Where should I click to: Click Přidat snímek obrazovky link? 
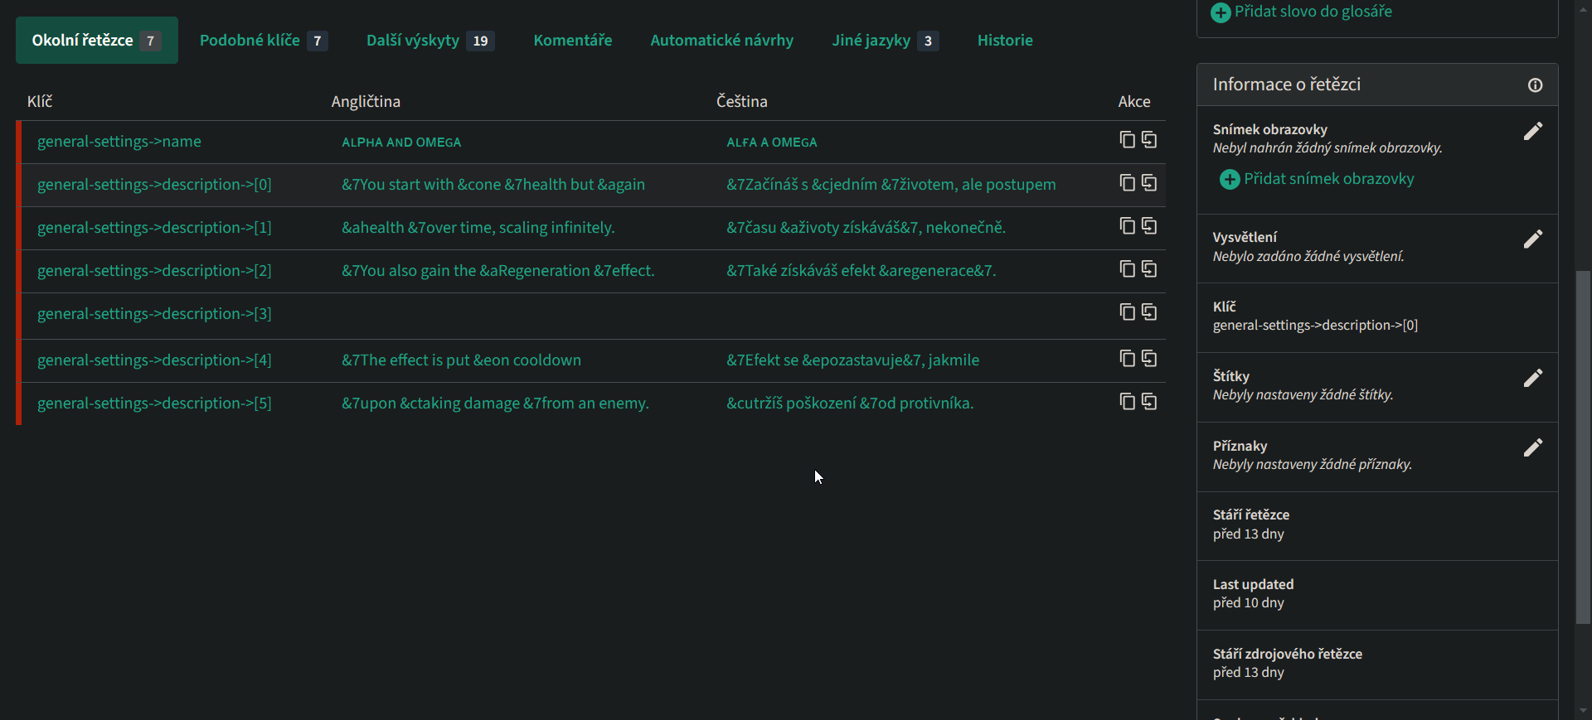click(1329, 179)
